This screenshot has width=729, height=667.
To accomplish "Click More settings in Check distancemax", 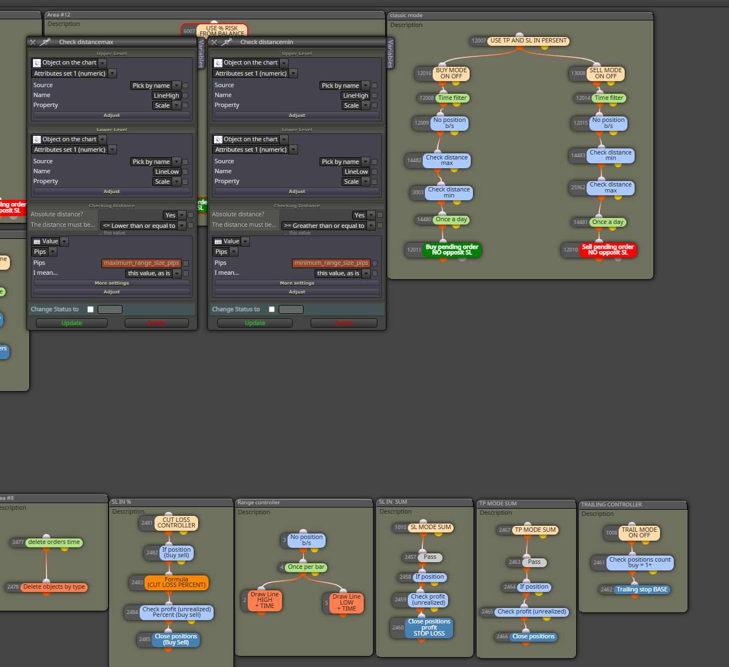I will [x=112, y=283].
